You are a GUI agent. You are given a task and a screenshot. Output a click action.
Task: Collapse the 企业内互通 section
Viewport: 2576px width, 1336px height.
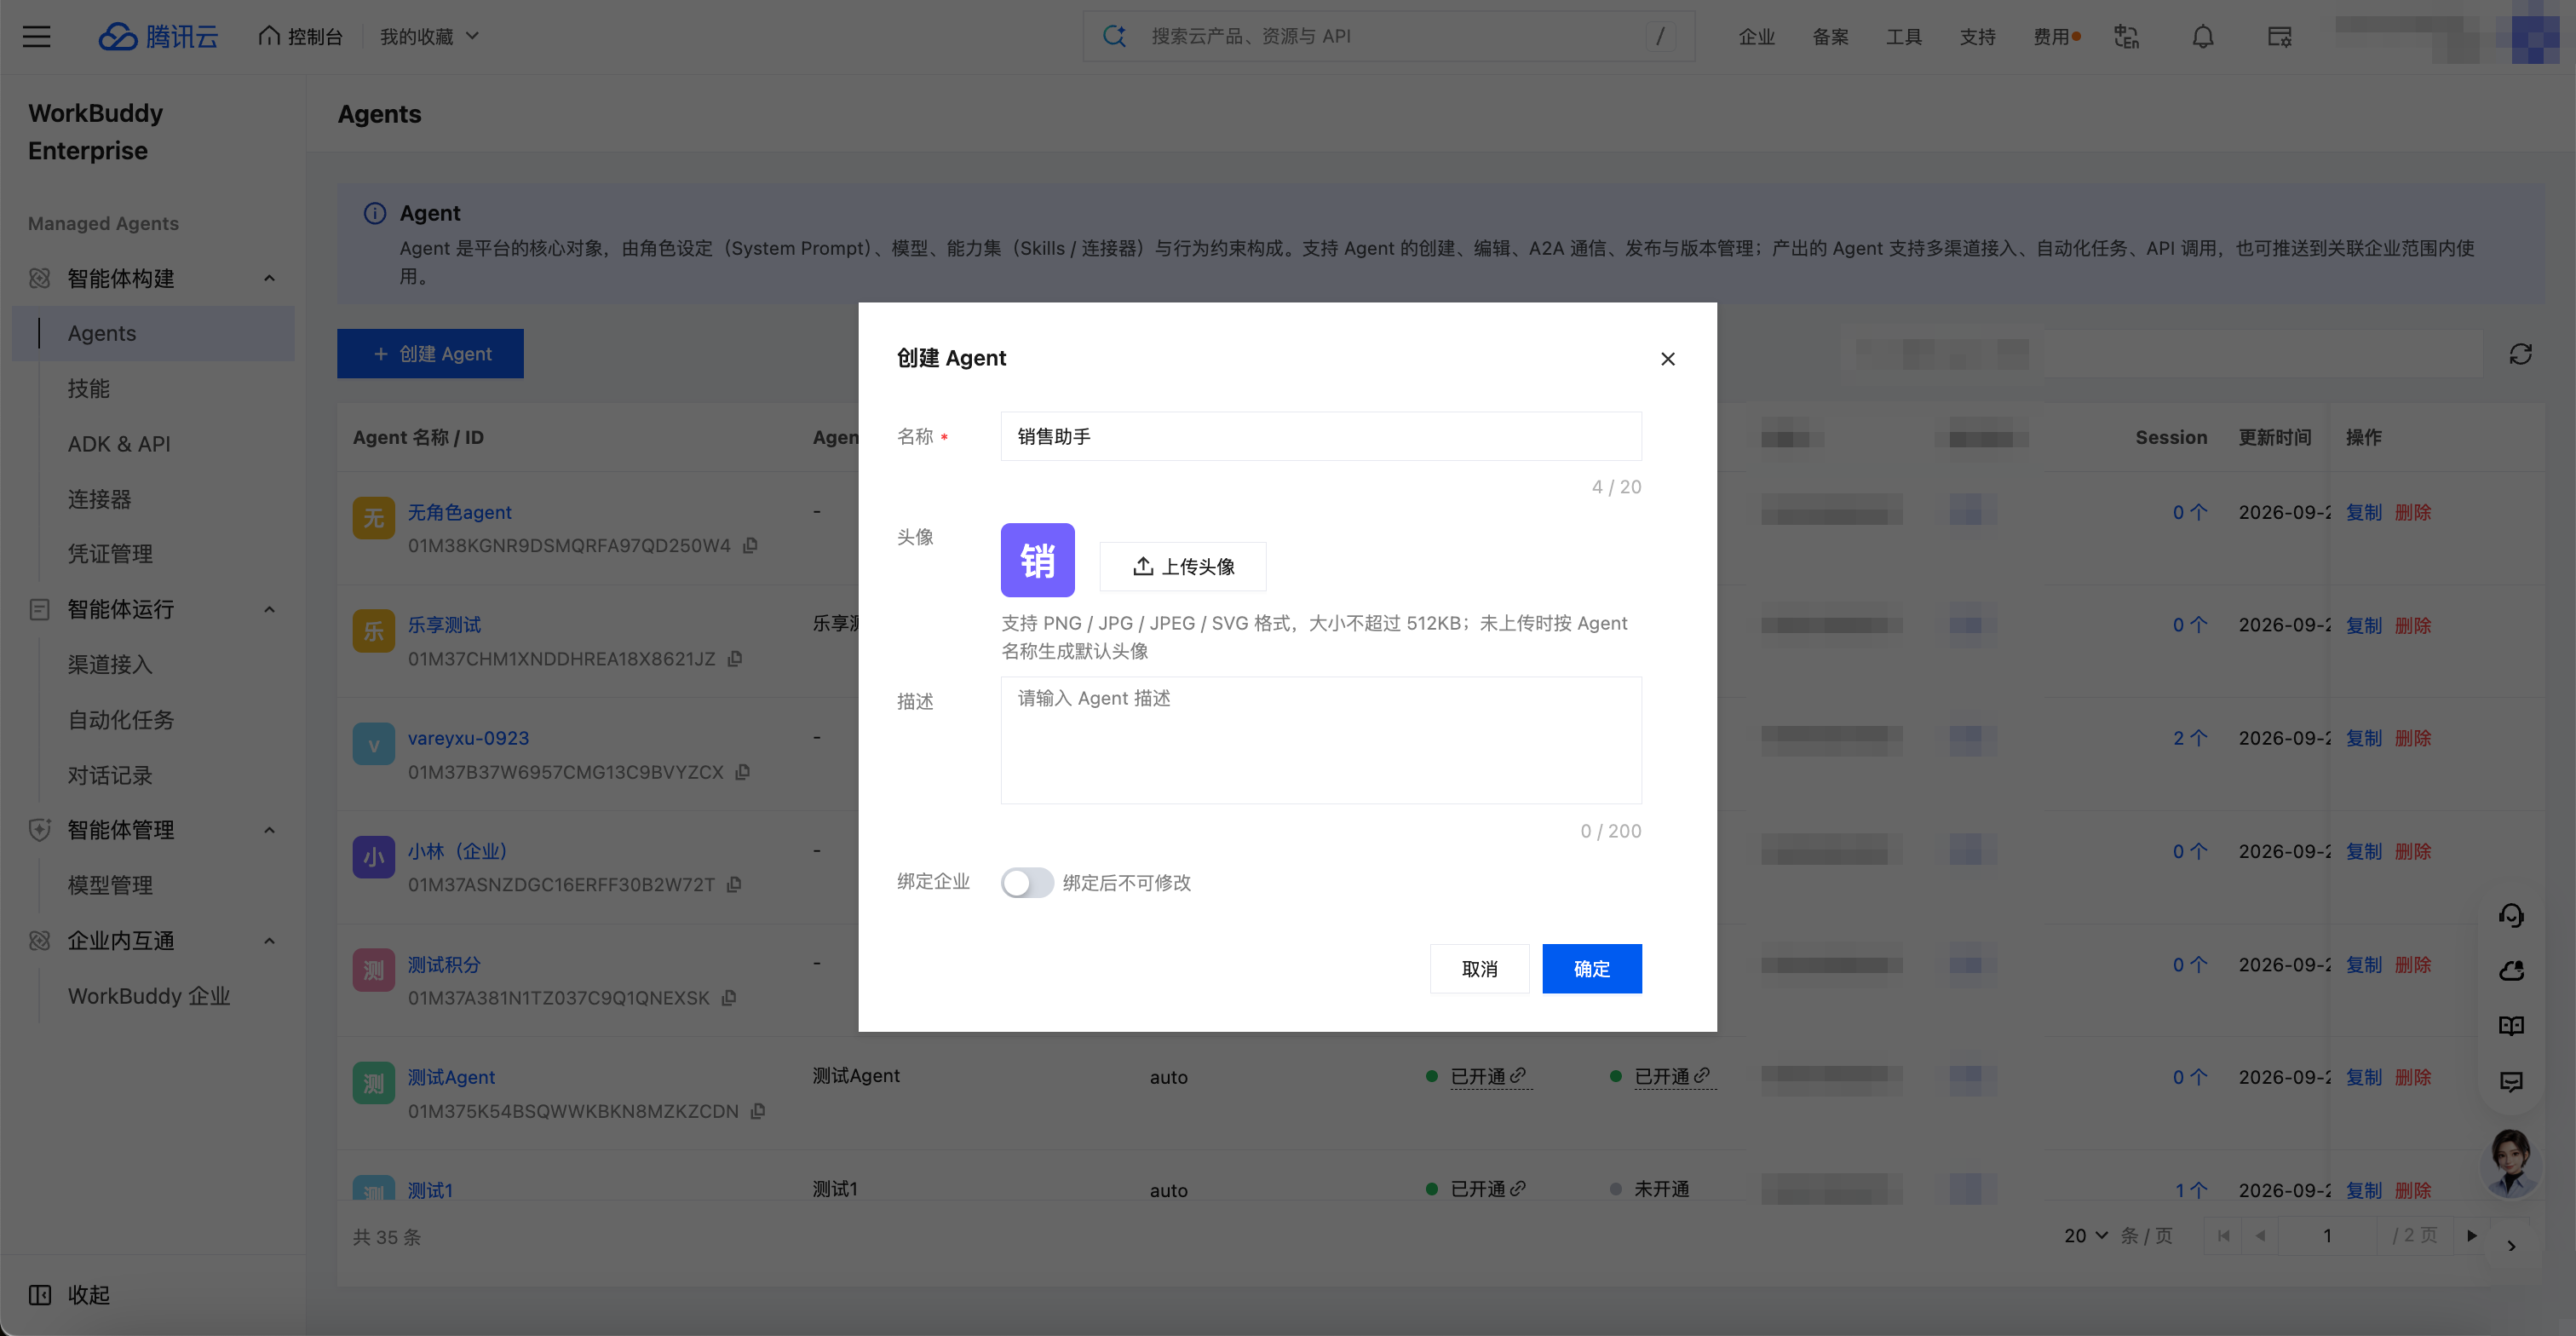(269, 941)
